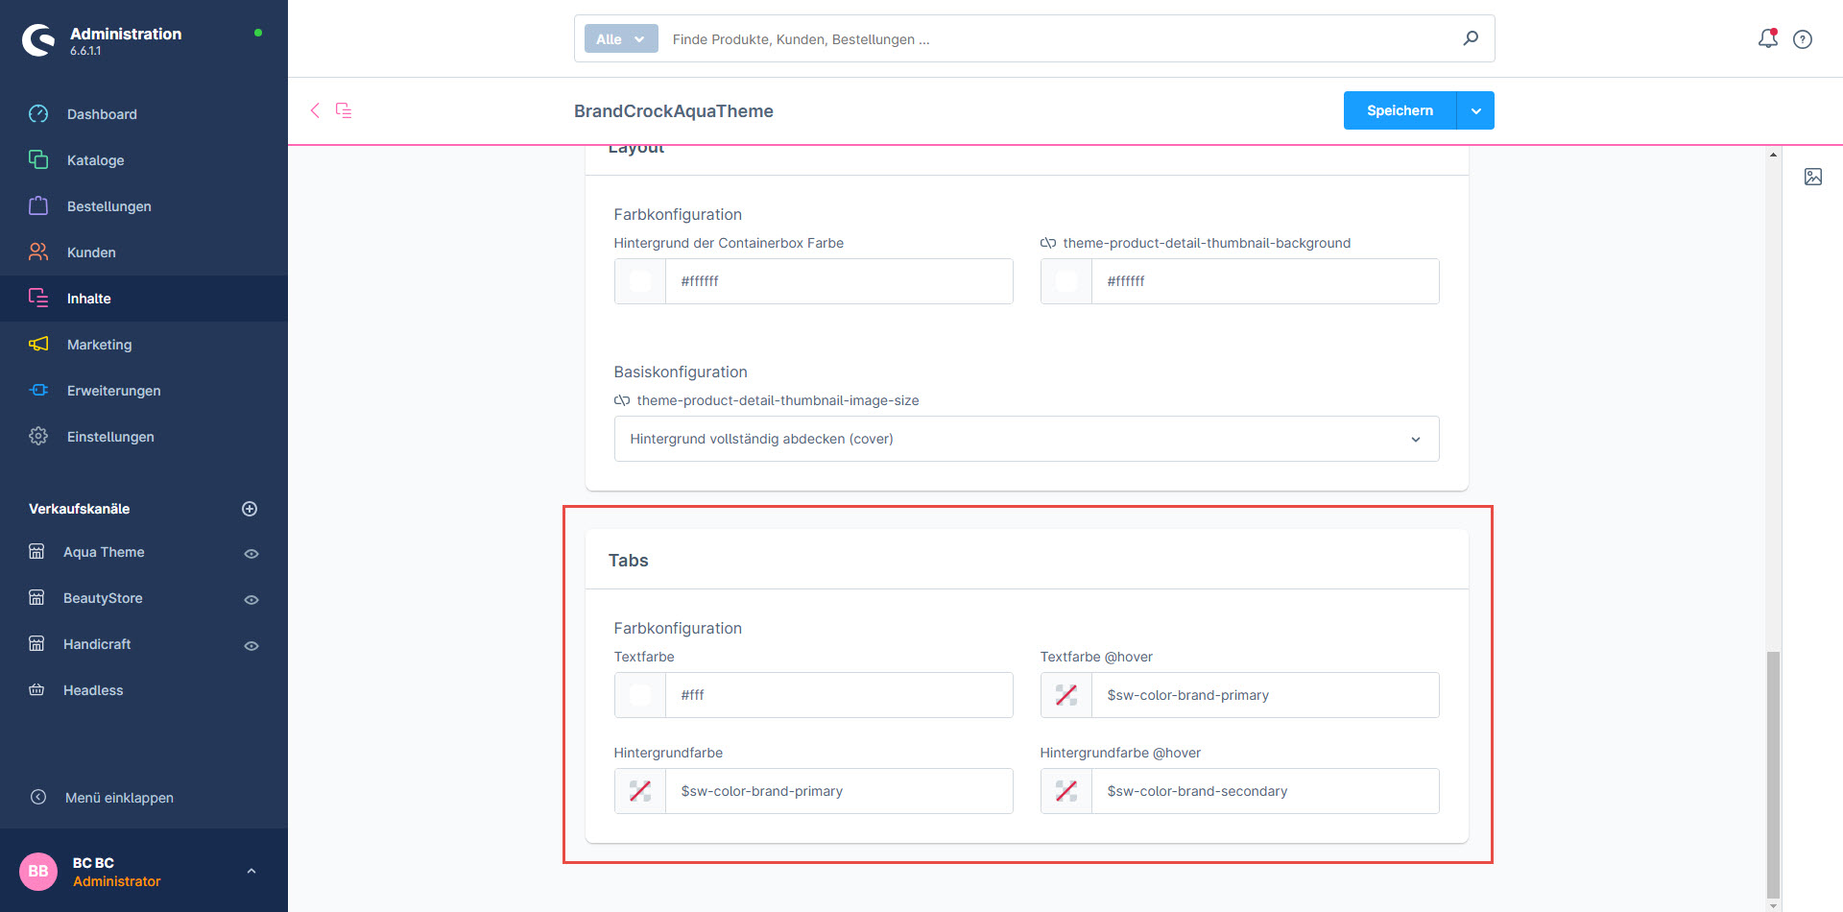Collapse the menu via Menü einklappen

pos(119,798)
